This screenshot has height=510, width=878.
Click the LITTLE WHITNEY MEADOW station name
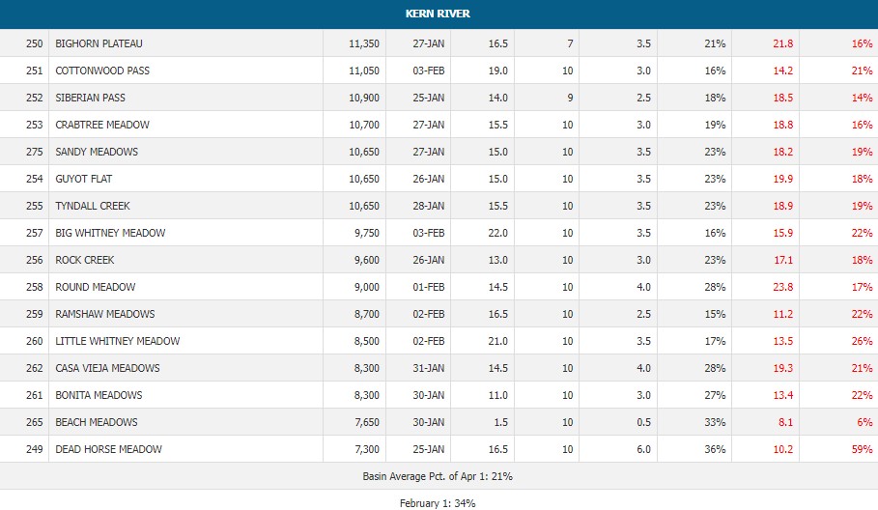click(118, 341)
